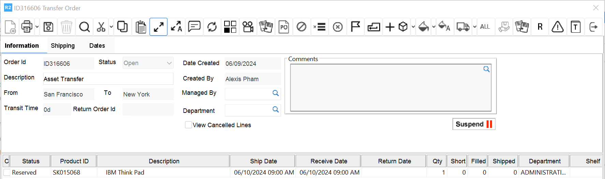Viewport: 605px width, 179px height.
Task: Click the delivery truck icon
Action: pos(463,27)
